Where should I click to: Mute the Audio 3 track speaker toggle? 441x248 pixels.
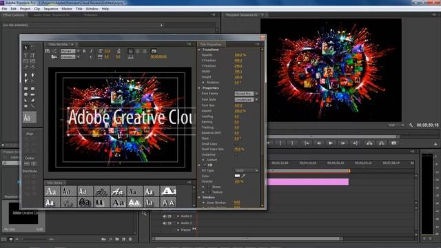(164, 223)
